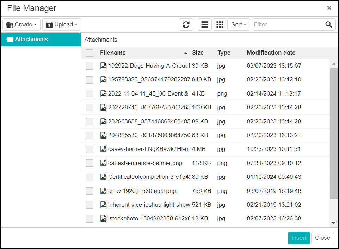Click image icon of Certificateofcompletion file

tap(103, 177)
